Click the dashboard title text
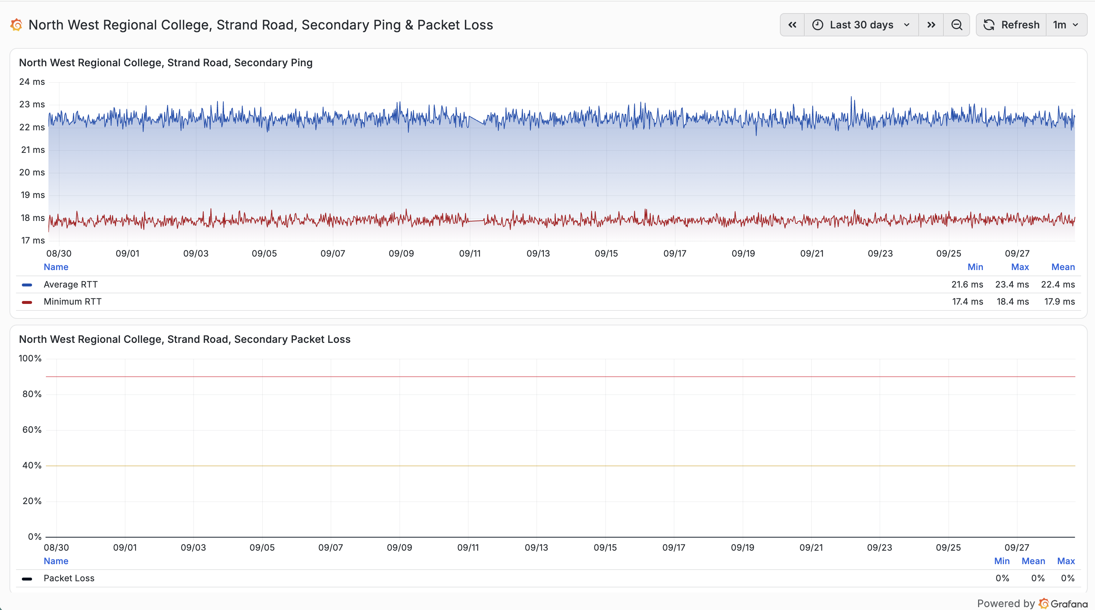1095x610 pixels. point(260,25)
